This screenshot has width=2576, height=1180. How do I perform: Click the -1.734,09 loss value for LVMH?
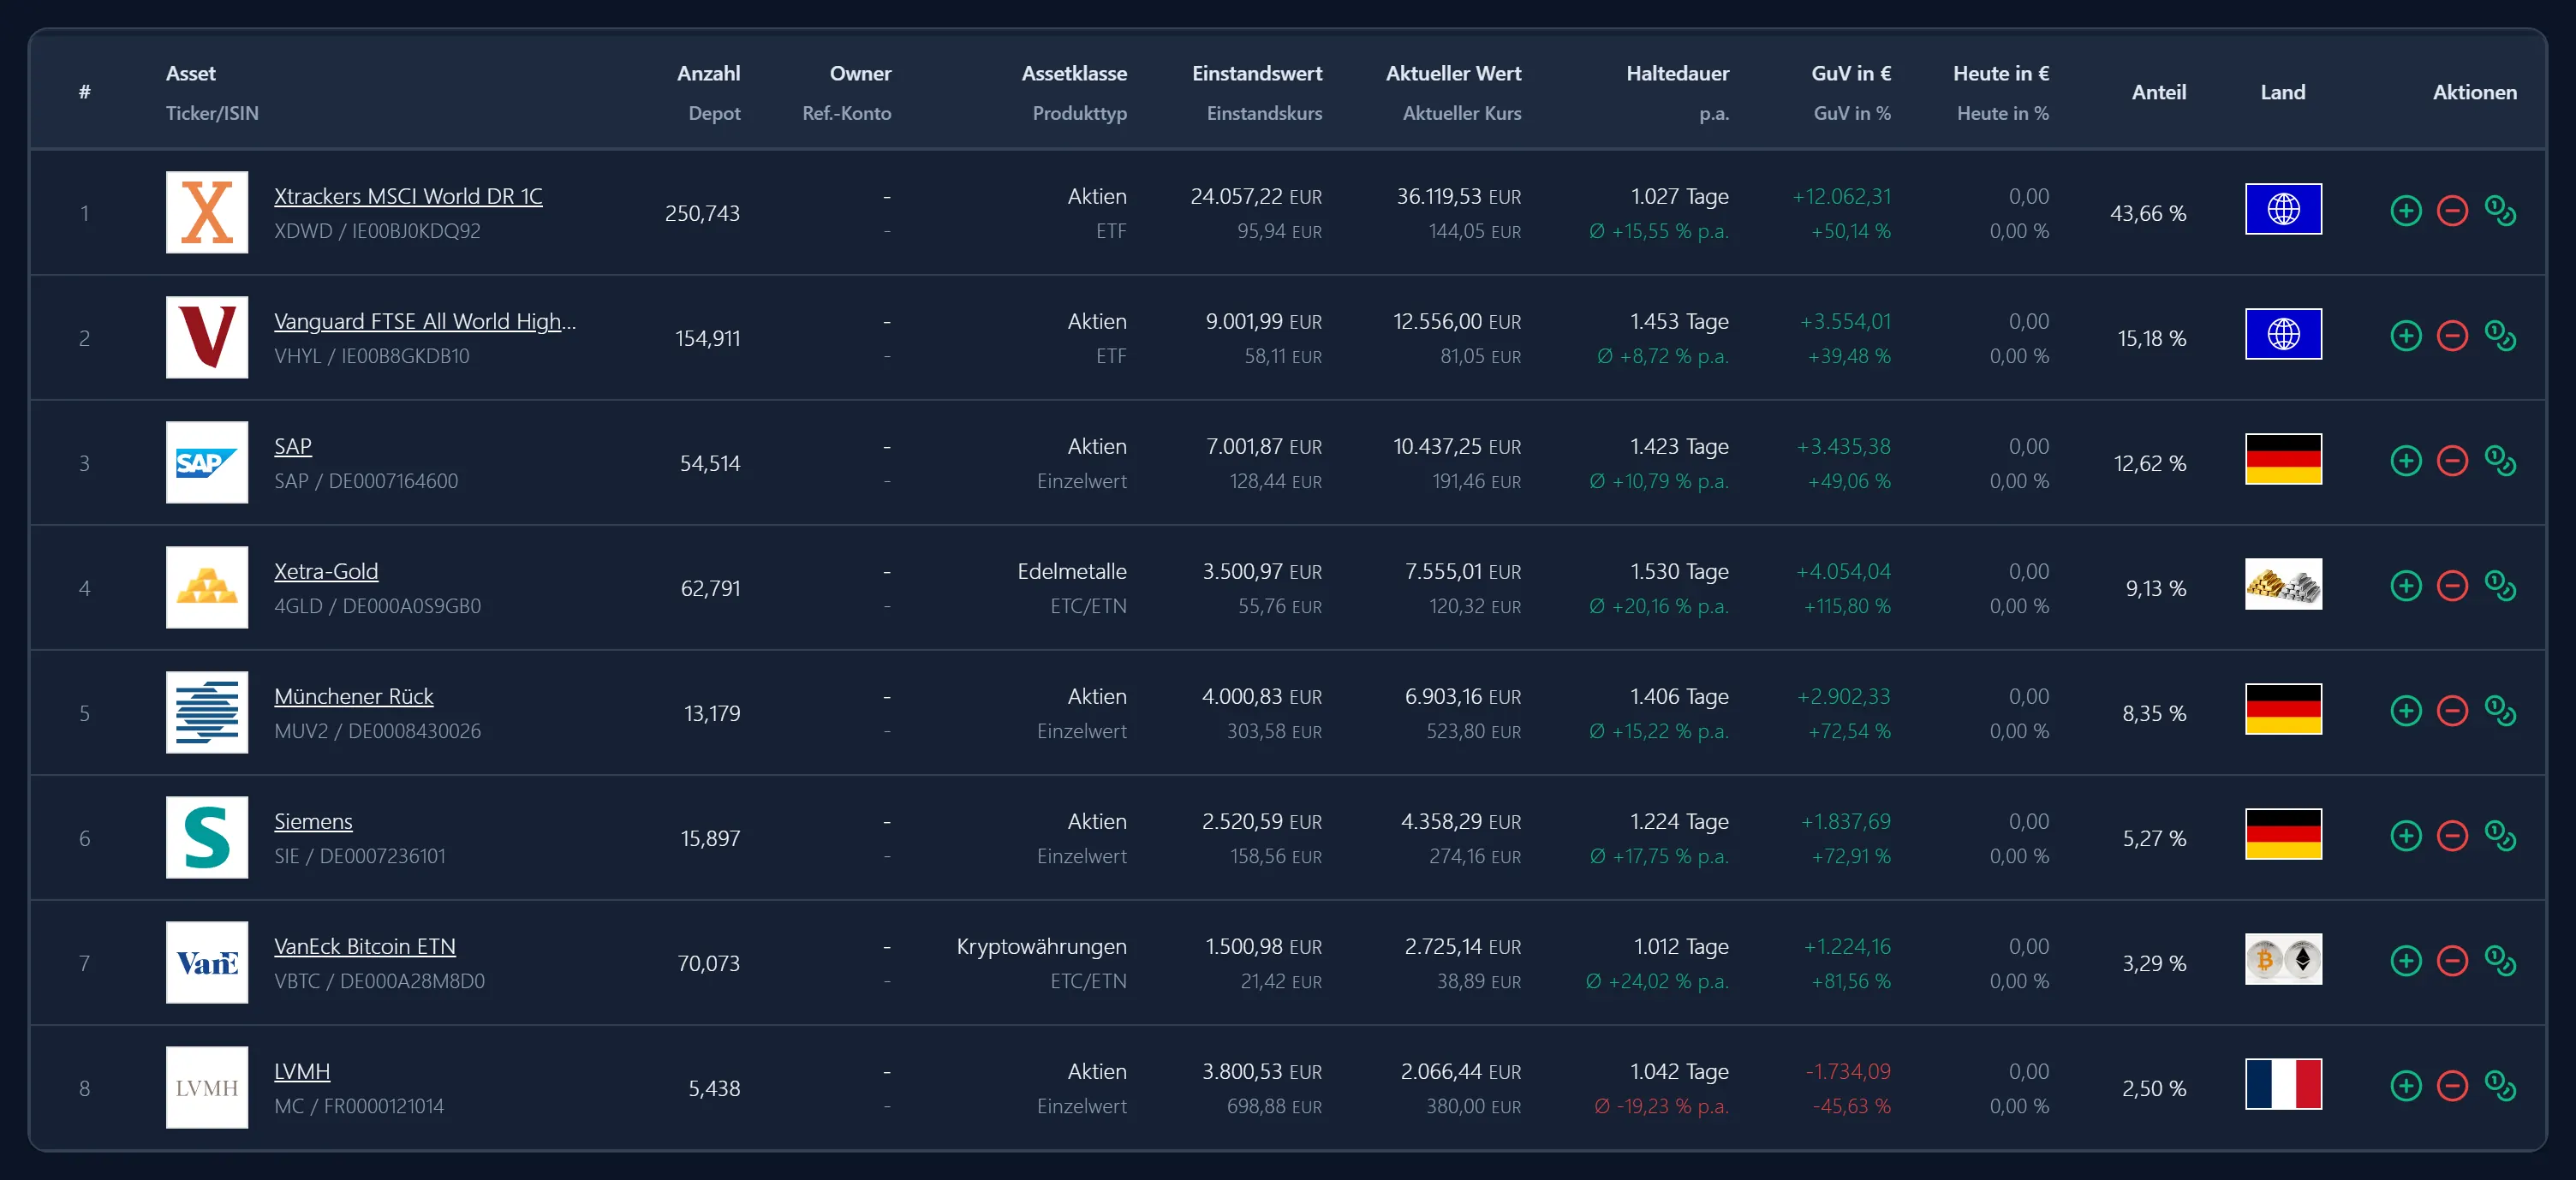1848,1071
